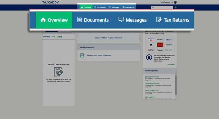This screenshot has width=219, height=119.
Task: Open the small Documents tab in navigation bar
Action: click(x=100, y=7)
